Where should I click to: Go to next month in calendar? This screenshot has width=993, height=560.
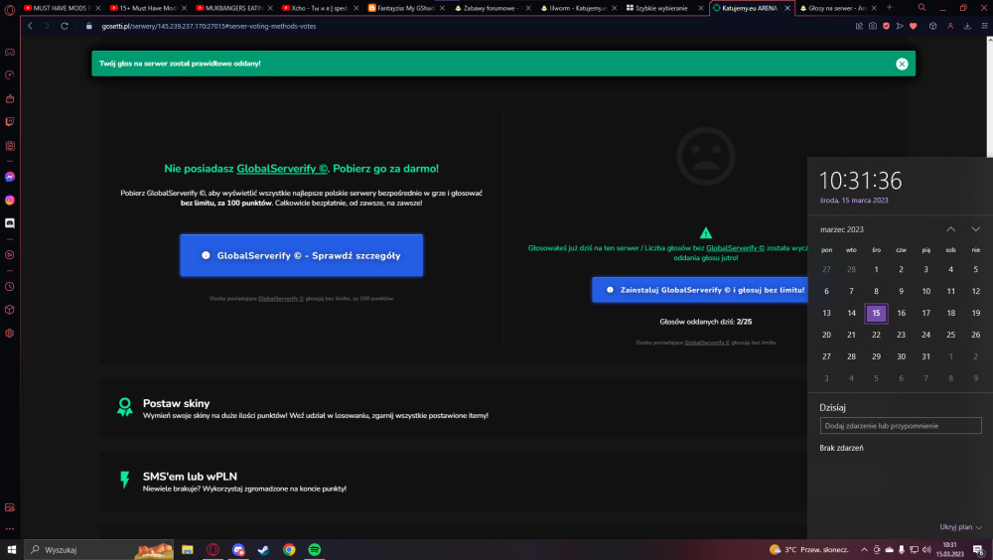pos(975,229)
